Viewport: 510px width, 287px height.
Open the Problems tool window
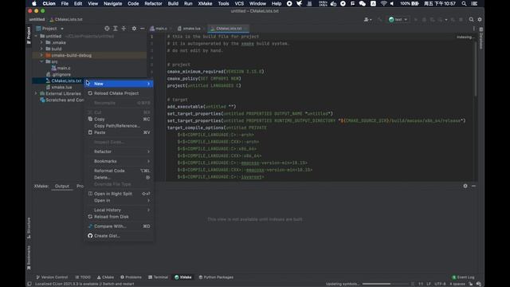[131, 277]
